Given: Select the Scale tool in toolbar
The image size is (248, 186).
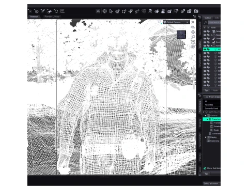Looking at the screenshot, I should coord(137,11).
